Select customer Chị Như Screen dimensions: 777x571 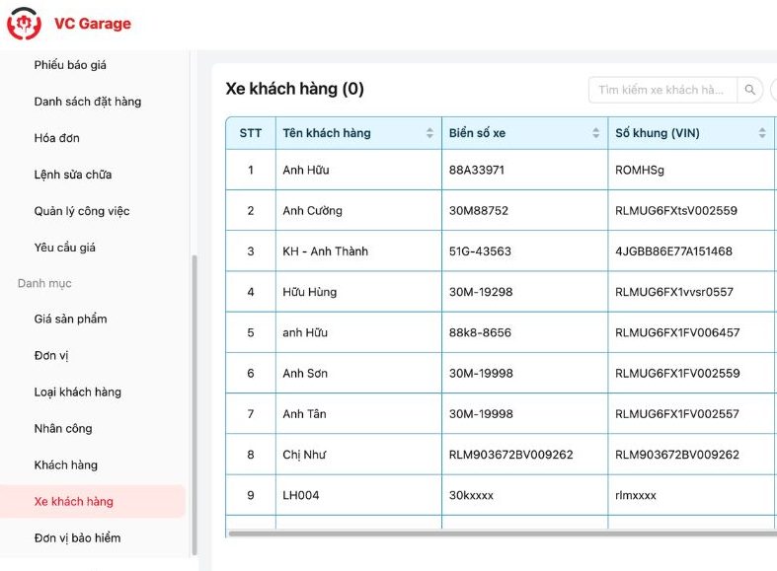[304, 455]
